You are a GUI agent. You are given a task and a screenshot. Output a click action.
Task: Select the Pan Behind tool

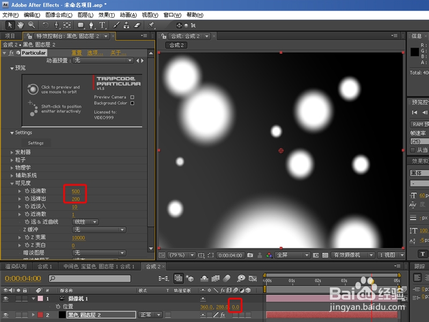point(67,25)
